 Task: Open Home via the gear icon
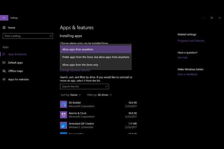pyautogui.click(x=4, y=28)
